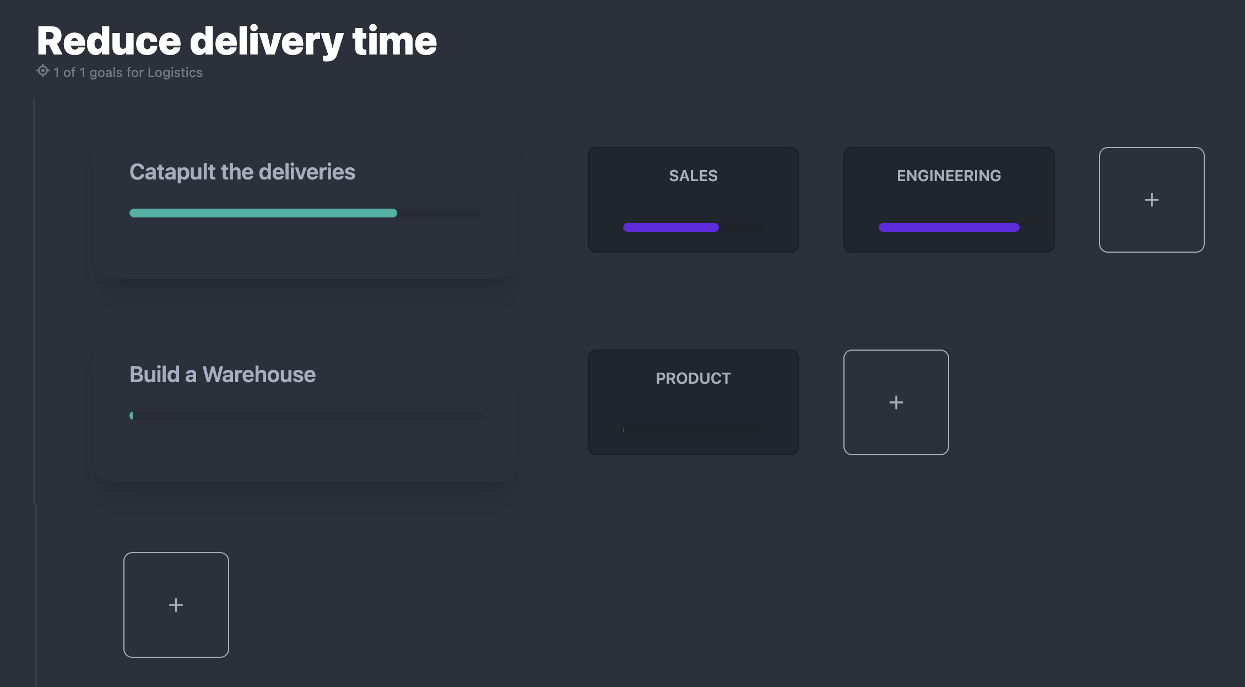The height and width of the screenshot is (687, 1245).
Task: Click the 'Catapult the deliveries' title
Action: pos(242,172)
